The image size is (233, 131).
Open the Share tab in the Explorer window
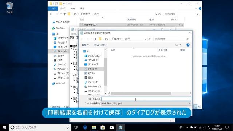(73, 9)
